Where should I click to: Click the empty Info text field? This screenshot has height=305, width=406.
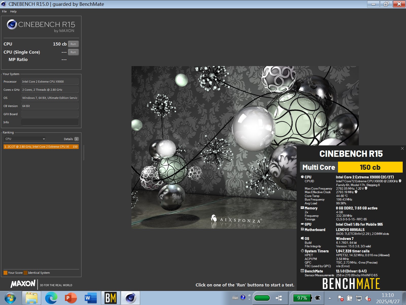click(x=50, y=122)
